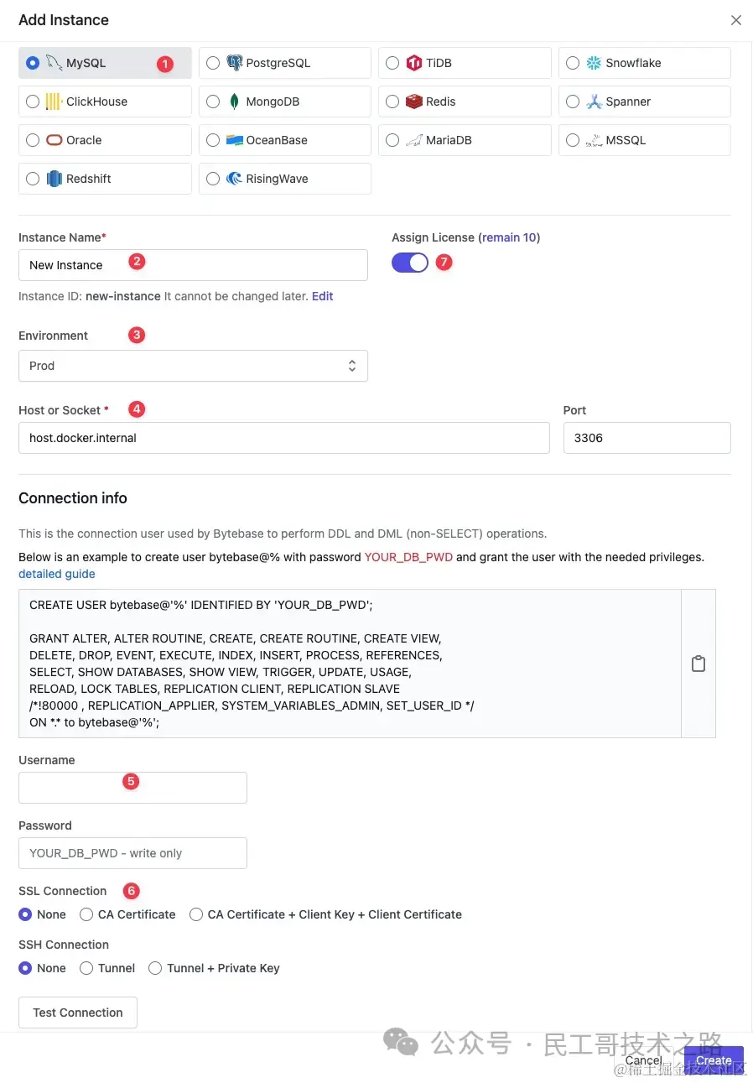
Task: Click the blue Spanner logo icon
Action: pos(594,102)
